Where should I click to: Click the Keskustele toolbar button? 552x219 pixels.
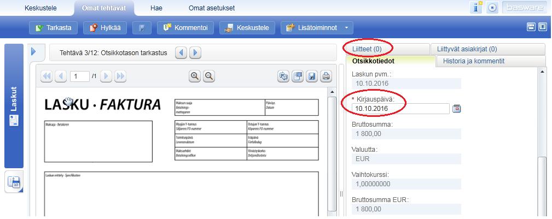click(247, 28)
